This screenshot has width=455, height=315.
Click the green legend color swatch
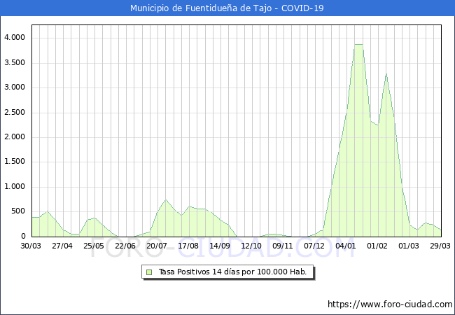coord(149,272)
